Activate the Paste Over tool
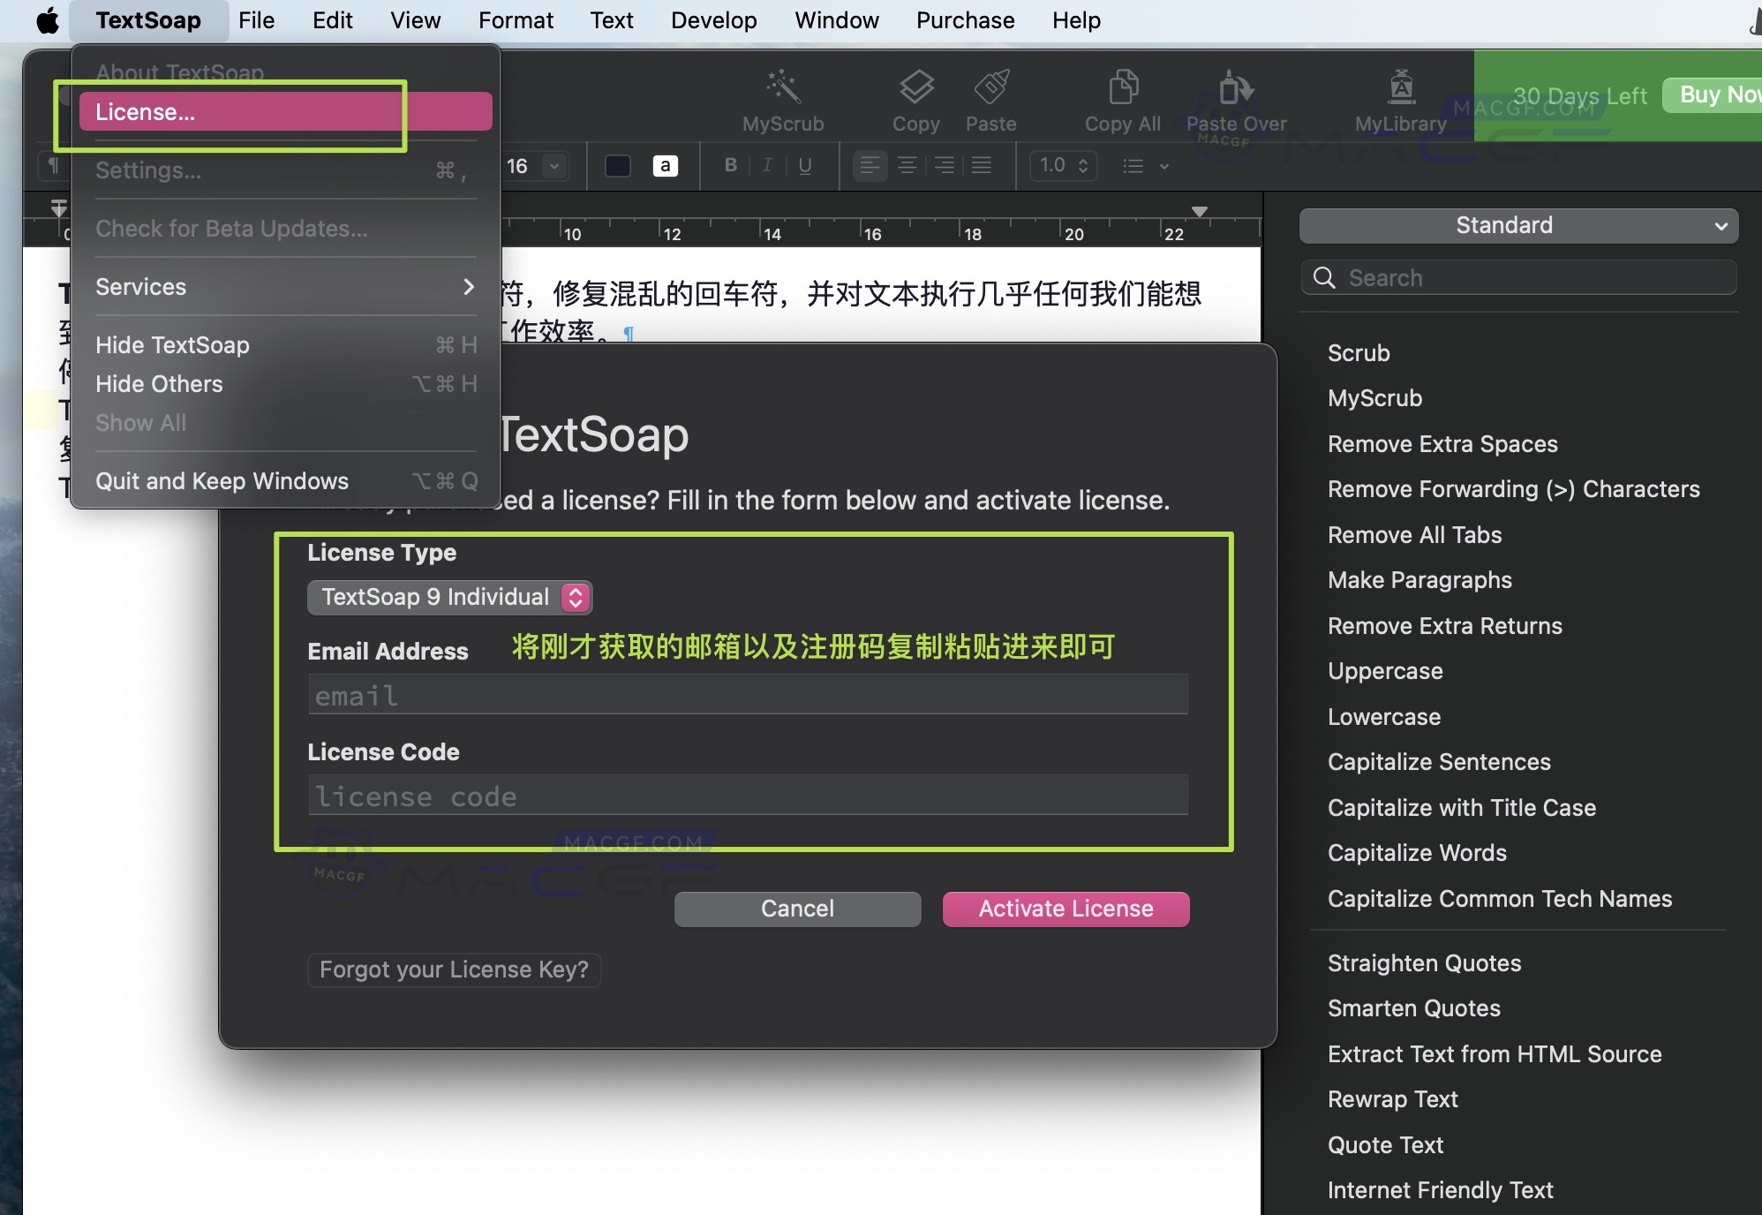 1235,97
